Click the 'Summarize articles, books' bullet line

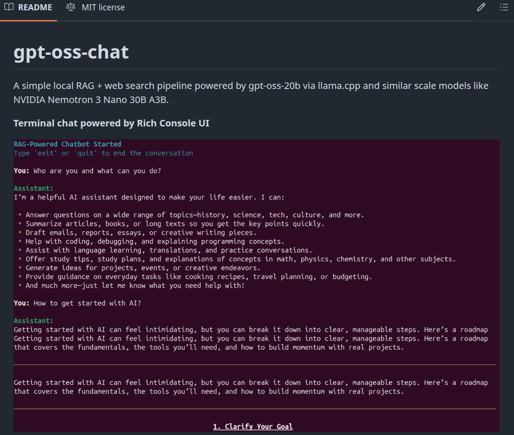(x=174, y=224)
